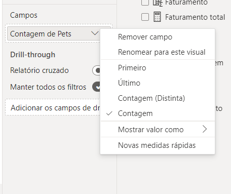The image size is (231, 194).
Task: Open the Contagem de Pets dropdown arrow
Action: point(95,33)
